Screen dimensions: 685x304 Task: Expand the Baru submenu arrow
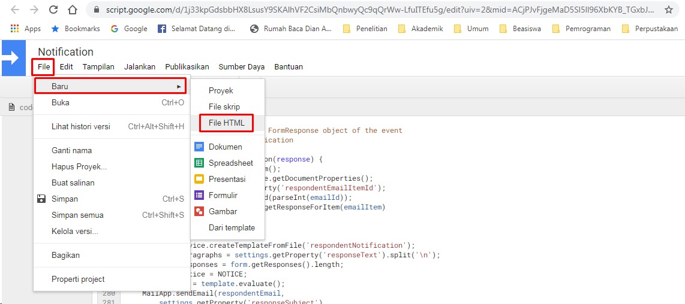tap(179, 86)
